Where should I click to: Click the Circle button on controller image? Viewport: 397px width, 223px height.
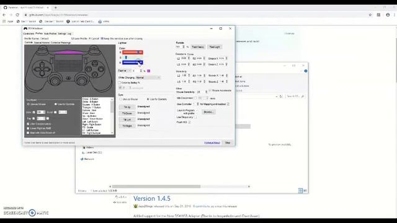[100, 69]
